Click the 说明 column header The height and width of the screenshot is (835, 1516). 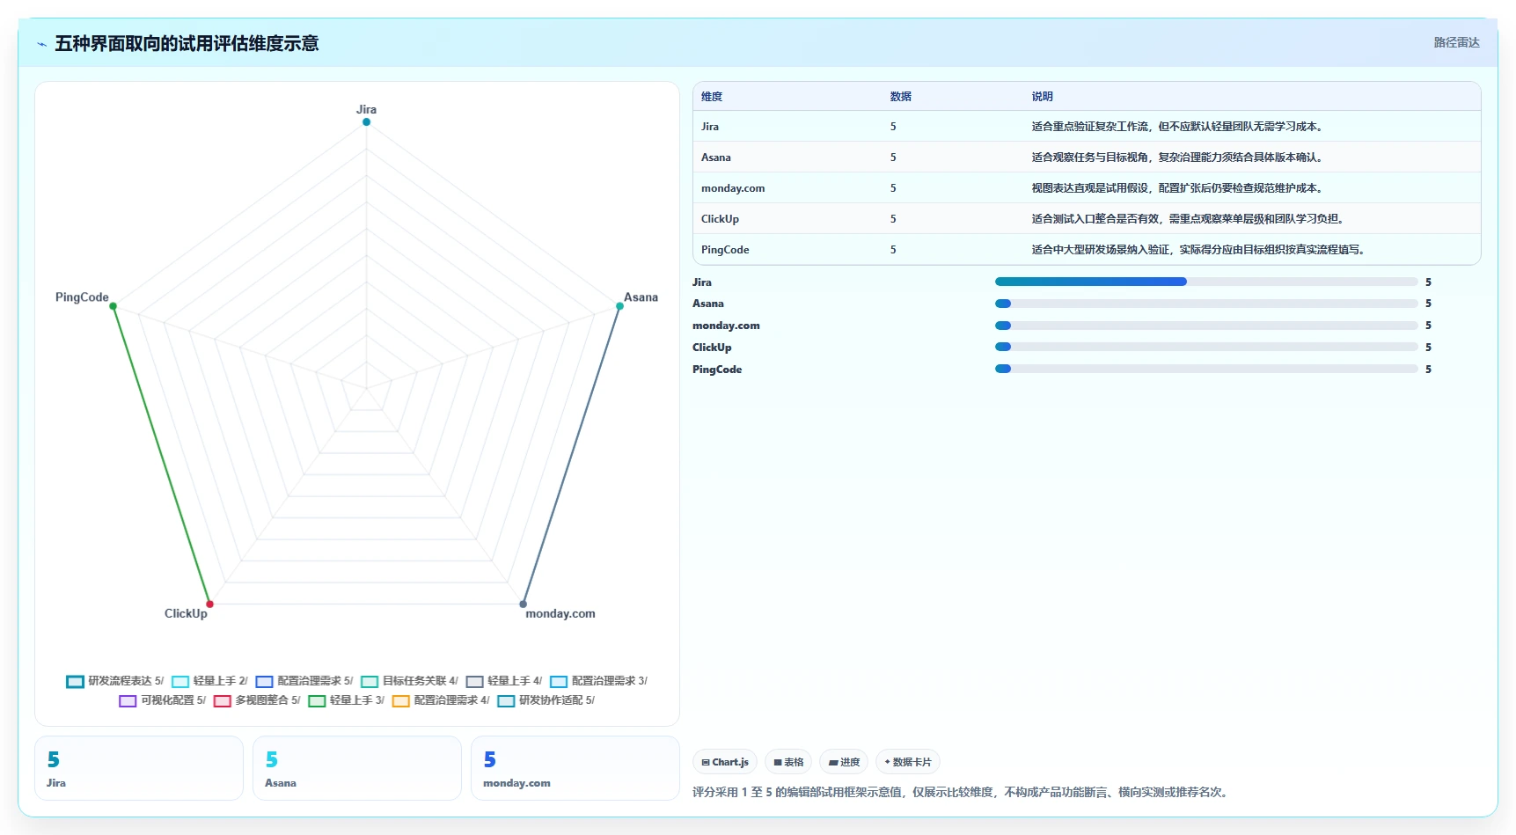(1043, 97)
